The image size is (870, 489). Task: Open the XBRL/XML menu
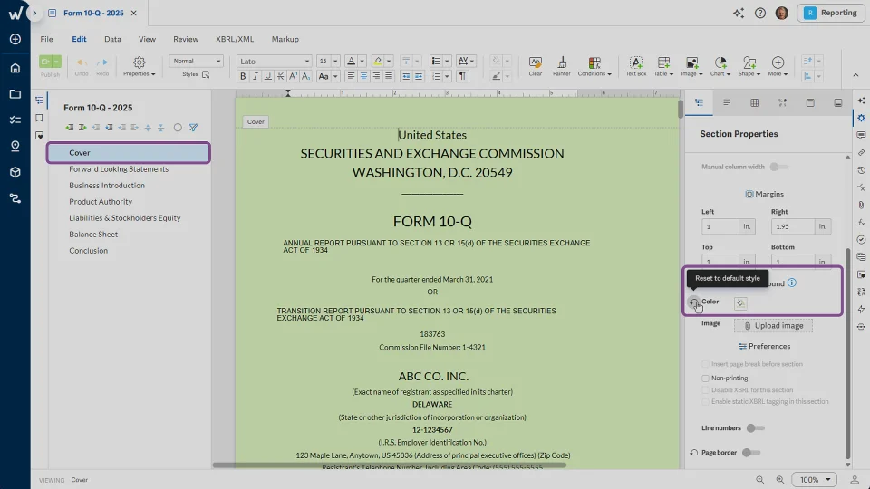(235, 39)
